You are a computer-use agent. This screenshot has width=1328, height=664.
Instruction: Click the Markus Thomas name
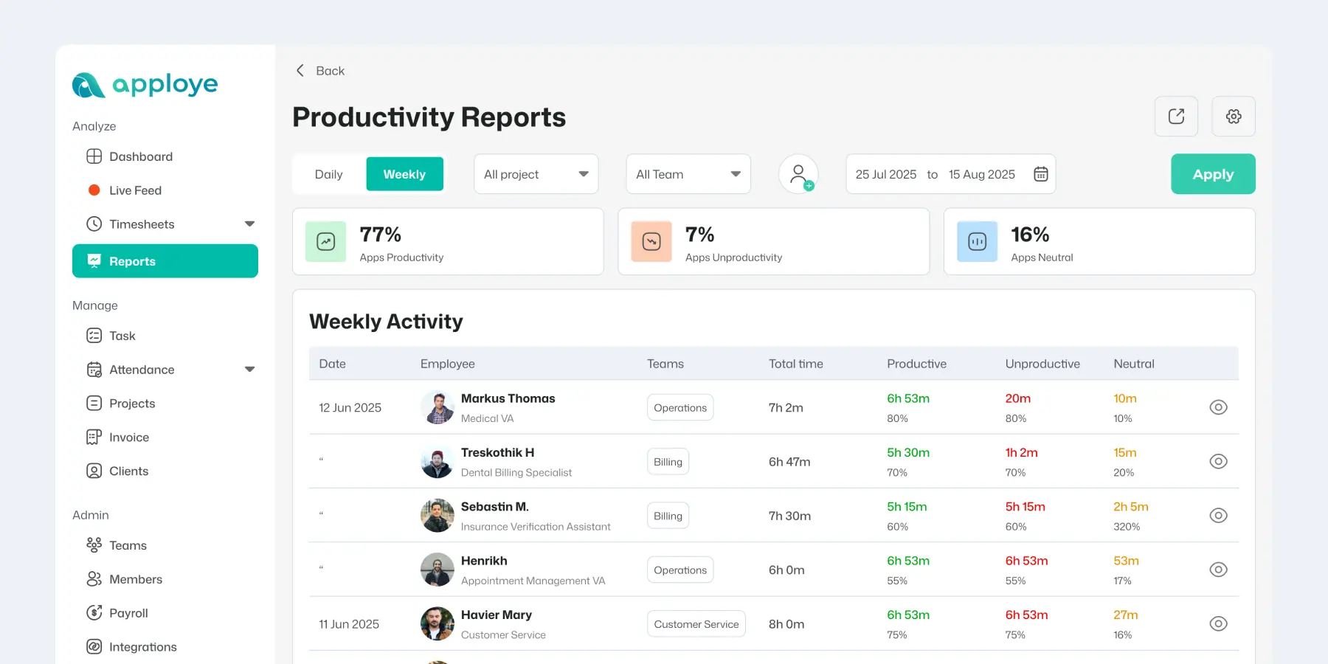[508, 398]
